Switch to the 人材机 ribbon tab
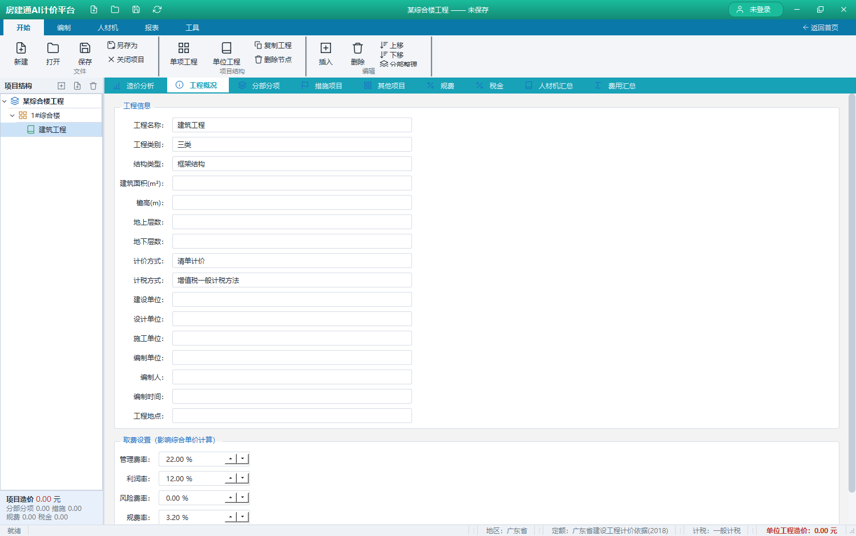 click(x=108, y=27)
